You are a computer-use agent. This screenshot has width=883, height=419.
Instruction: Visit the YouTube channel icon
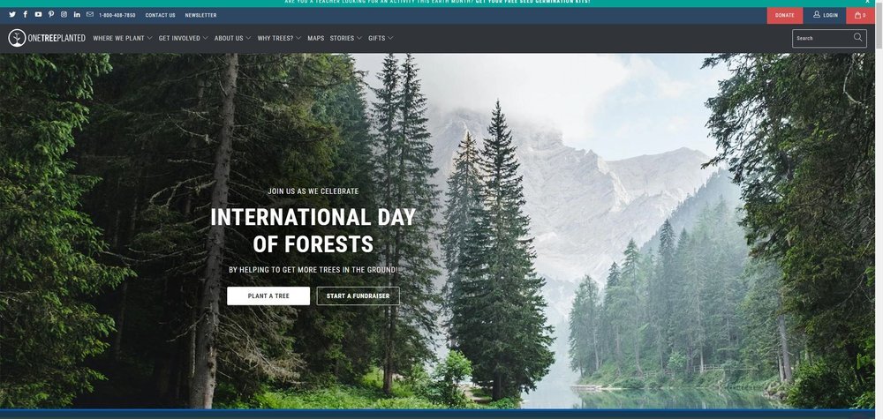38,15
